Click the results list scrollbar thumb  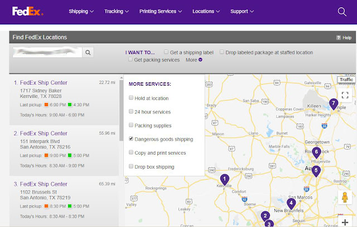pyautogui.click(x=122, y=110)
